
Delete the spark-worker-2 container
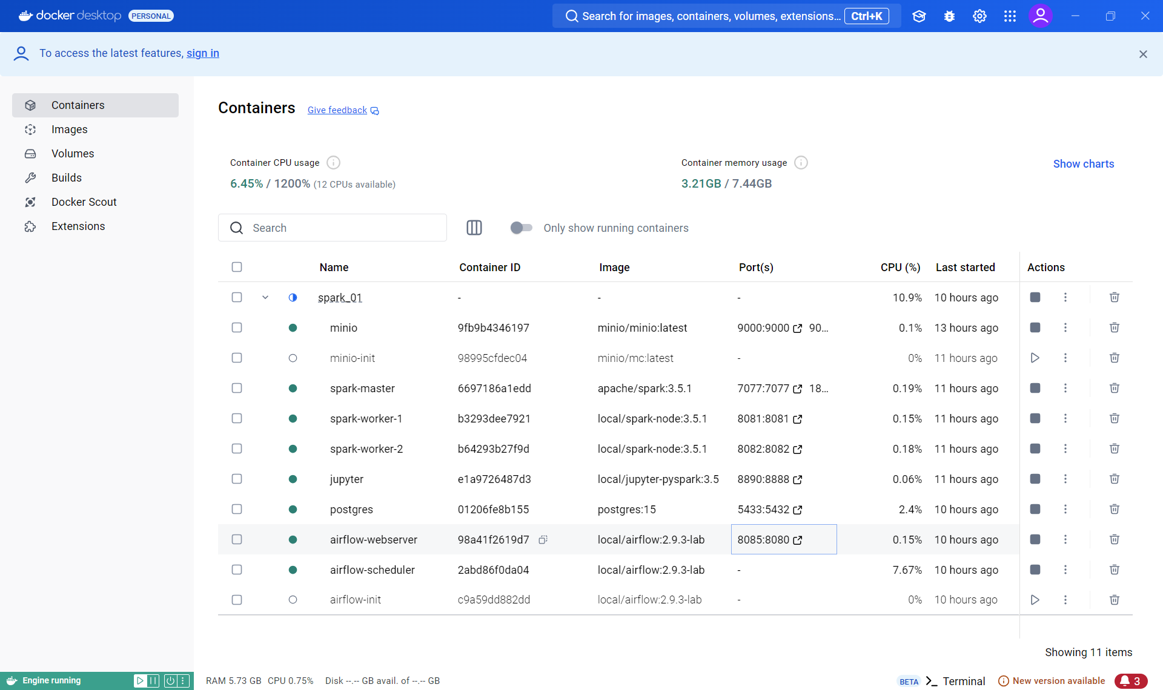(1114, 448)
